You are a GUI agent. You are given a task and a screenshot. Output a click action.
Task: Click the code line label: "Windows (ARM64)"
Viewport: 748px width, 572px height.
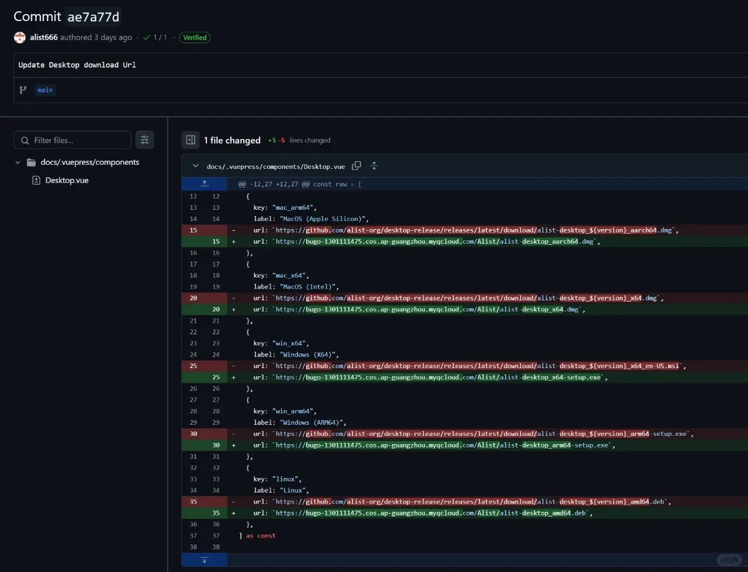300,422
